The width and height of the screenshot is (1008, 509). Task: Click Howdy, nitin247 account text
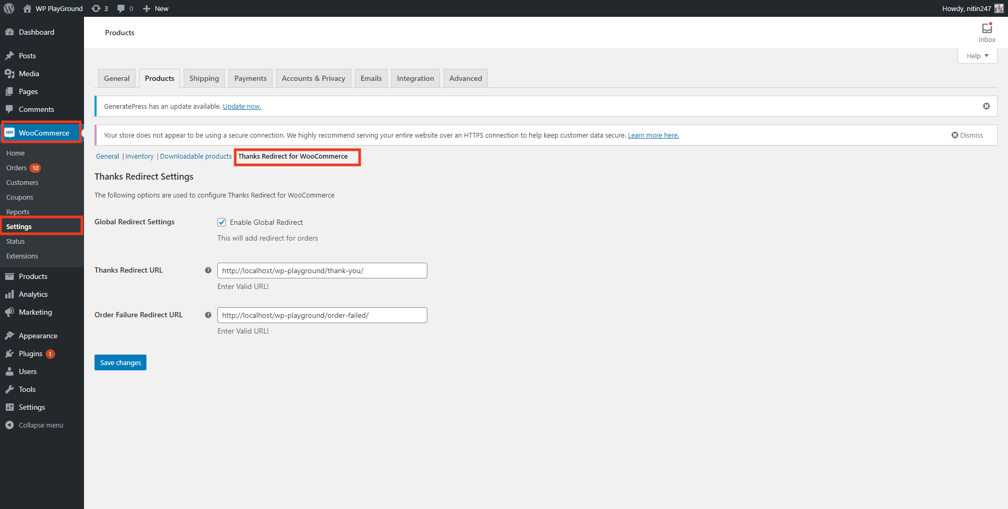pos(967,8)
